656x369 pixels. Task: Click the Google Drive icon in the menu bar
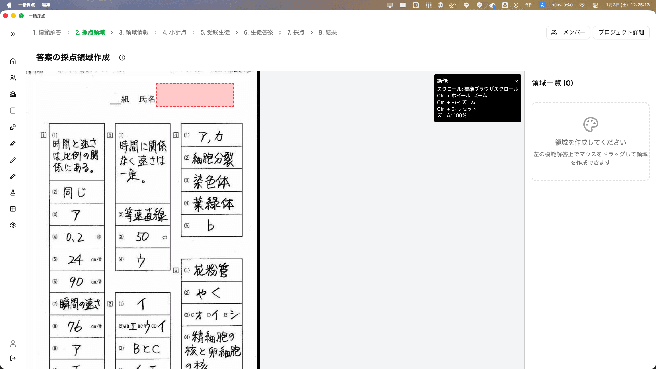[505, 5]
